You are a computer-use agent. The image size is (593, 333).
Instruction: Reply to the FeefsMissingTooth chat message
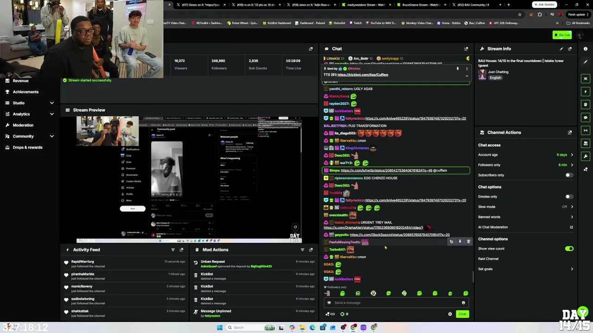pos(451,241)
